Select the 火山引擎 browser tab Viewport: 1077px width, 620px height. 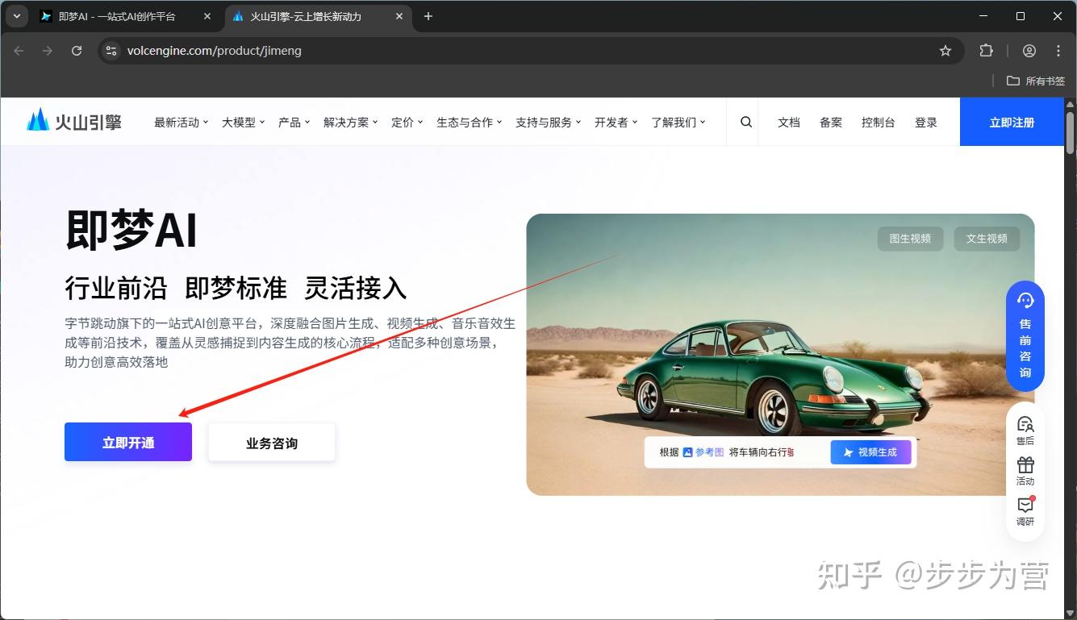point(319,16)
